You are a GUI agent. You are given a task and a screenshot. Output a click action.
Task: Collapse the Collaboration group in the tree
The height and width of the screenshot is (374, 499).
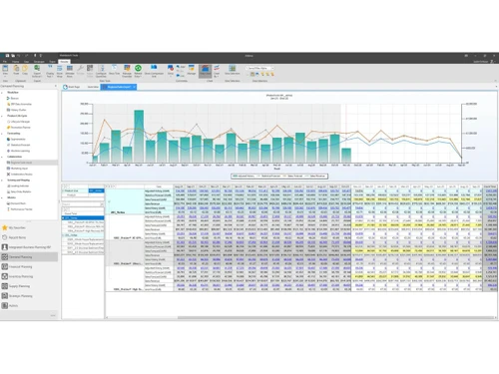2,157
